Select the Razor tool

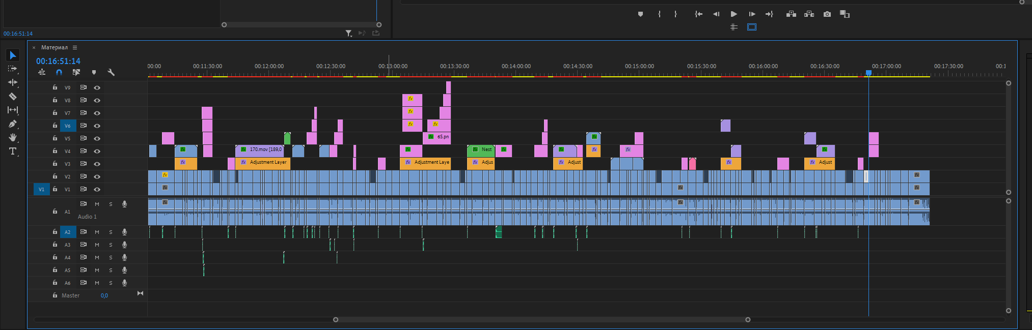tap(13, 96)
